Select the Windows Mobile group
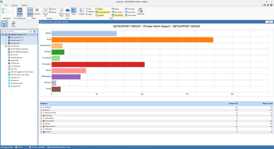 tap(15, 84)
